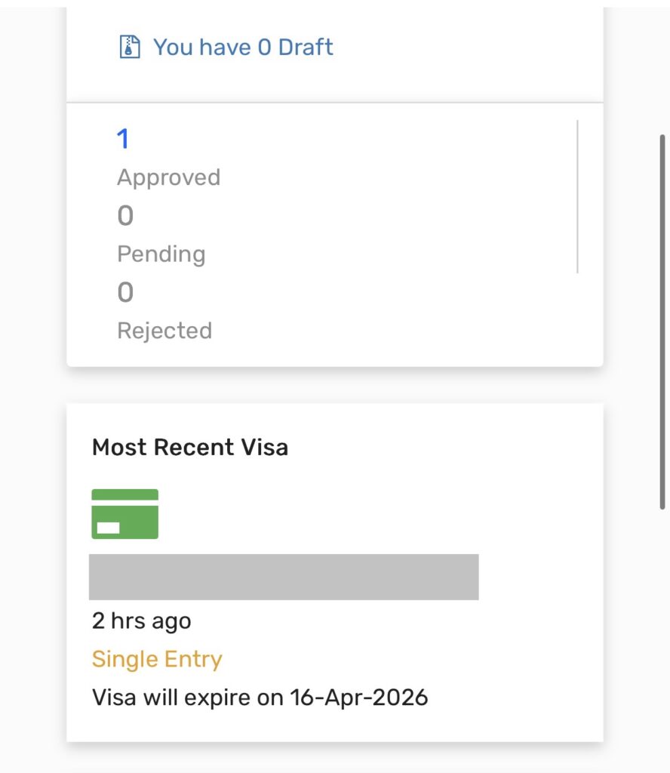Click the draft document icon

[x=130, y=48]
